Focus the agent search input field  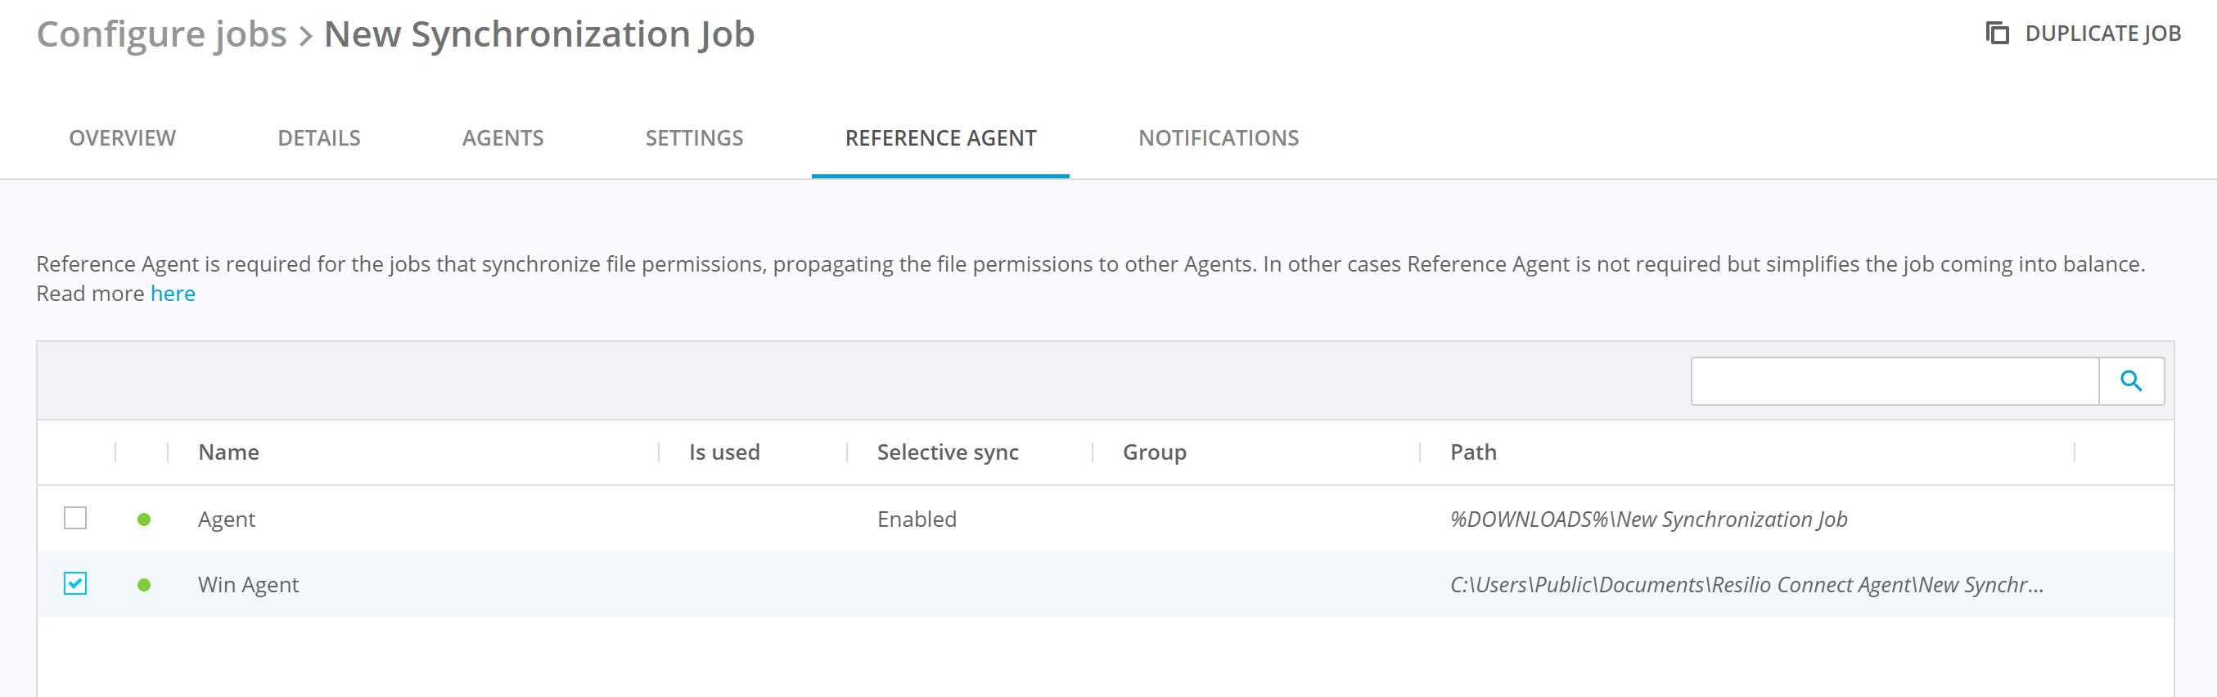click(x=1894, y=381)
